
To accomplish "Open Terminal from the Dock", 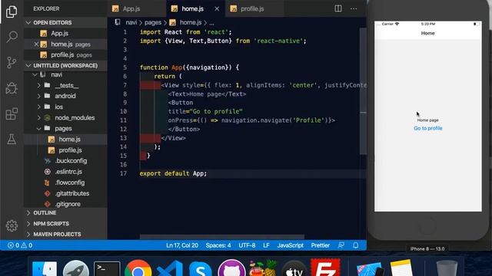I will [107, 269].
